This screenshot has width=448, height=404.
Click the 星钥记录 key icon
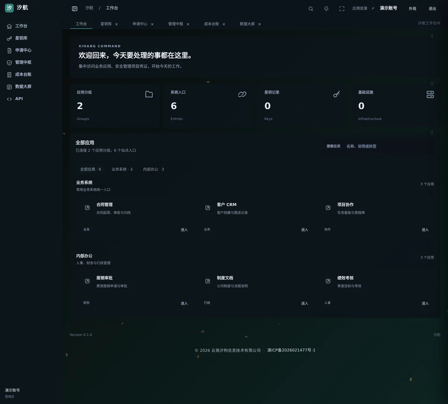point(336,94)
